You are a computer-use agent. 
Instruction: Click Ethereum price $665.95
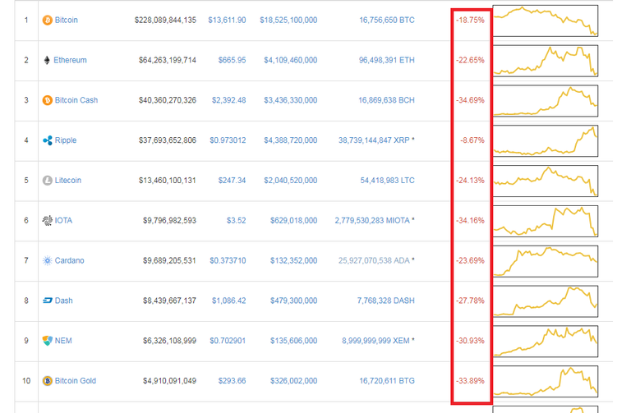point(232,60)
